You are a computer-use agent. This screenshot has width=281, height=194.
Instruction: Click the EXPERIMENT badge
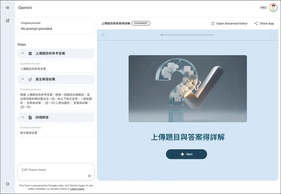(141, 23)
